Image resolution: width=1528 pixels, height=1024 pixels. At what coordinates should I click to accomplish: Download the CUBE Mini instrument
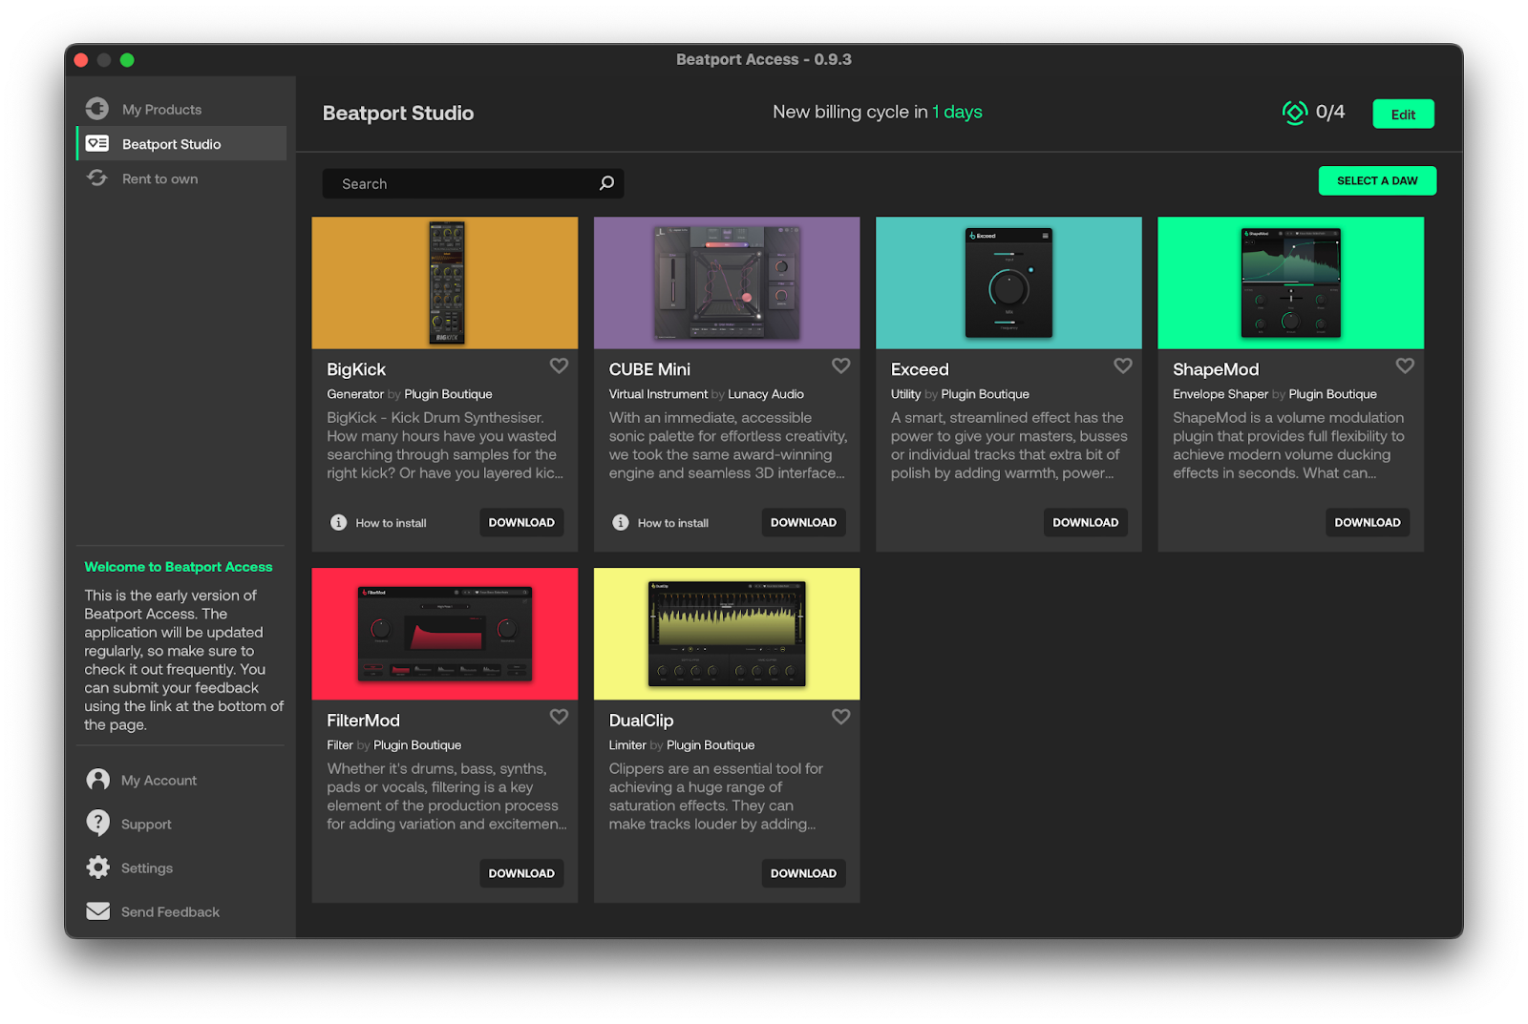(x=803, y=522)
